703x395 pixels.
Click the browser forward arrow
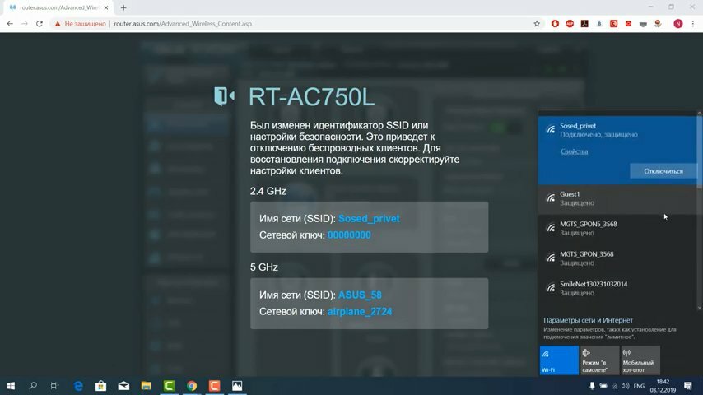(x=25, y=24)
